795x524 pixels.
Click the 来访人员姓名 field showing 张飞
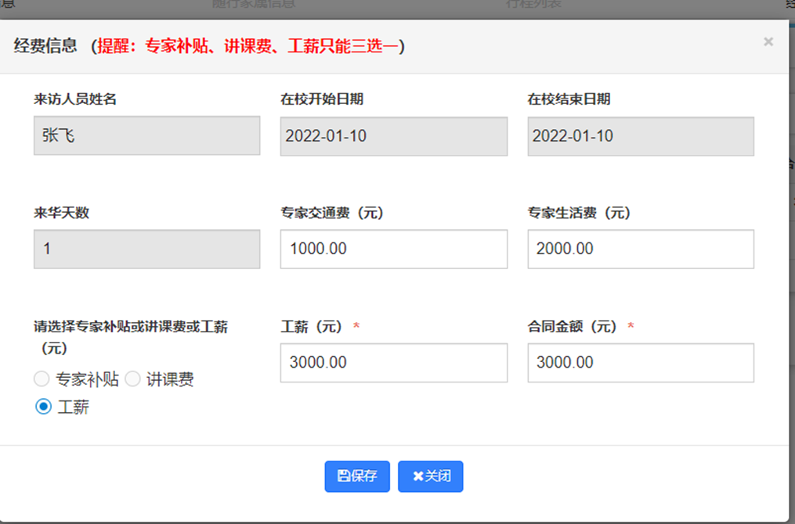click(x=146, y=136)
